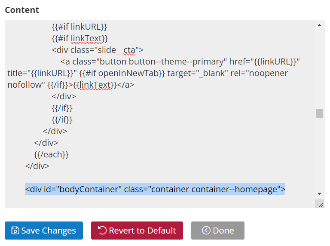Click the textarea scrollbar up arrow
The image size is (330, 246).
(320, 25)
